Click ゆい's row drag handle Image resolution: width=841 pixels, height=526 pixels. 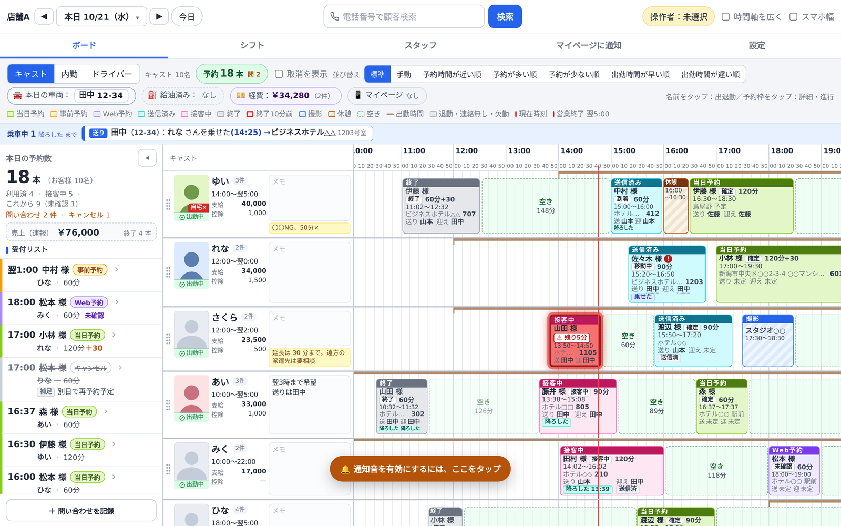pyautogui.click(x=168, y=204)
